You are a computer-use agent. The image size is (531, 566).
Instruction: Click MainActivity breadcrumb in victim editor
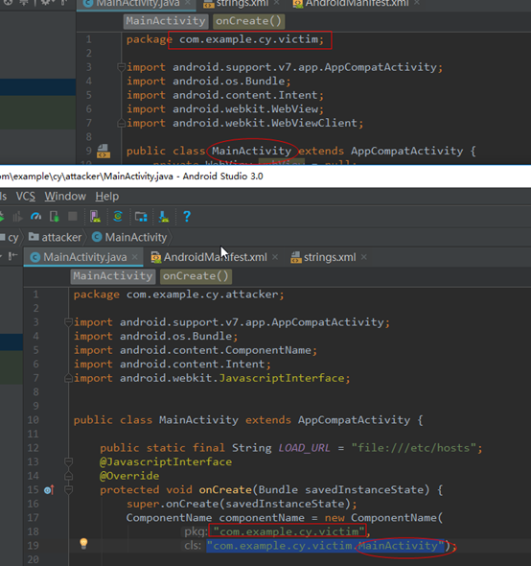tap(166, 21)
